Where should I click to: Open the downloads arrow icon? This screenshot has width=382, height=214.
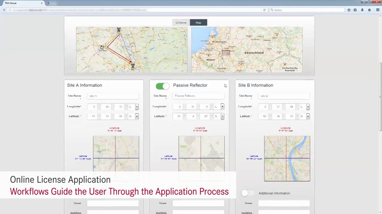(362, 10)
